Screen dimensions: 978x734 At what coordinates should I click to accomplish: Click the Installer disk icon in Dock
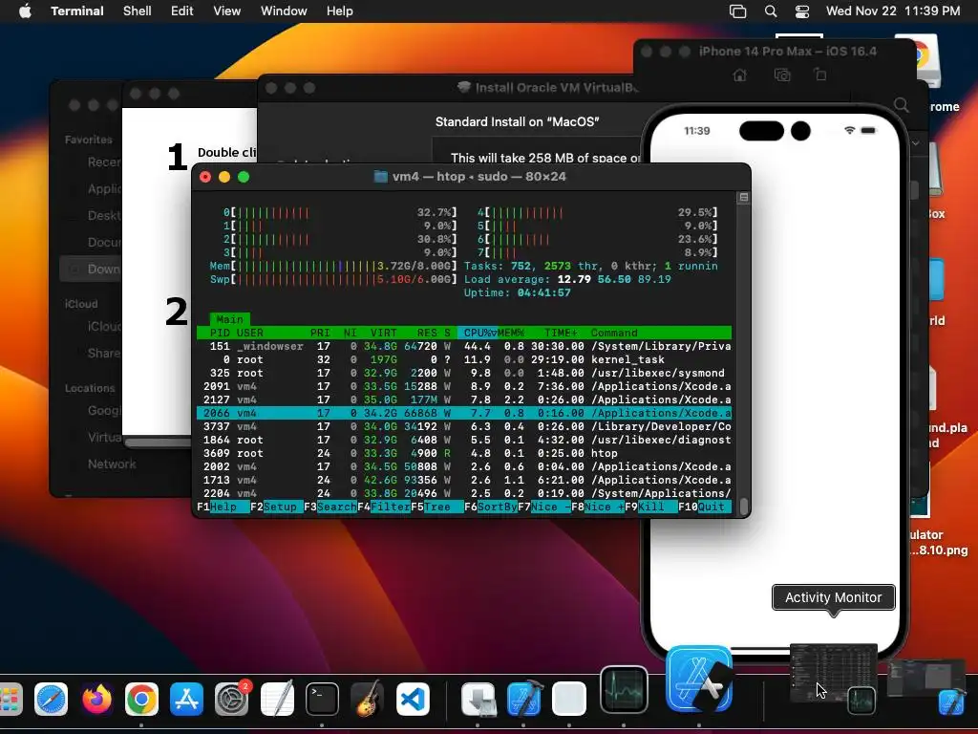[x=478, y=699]
